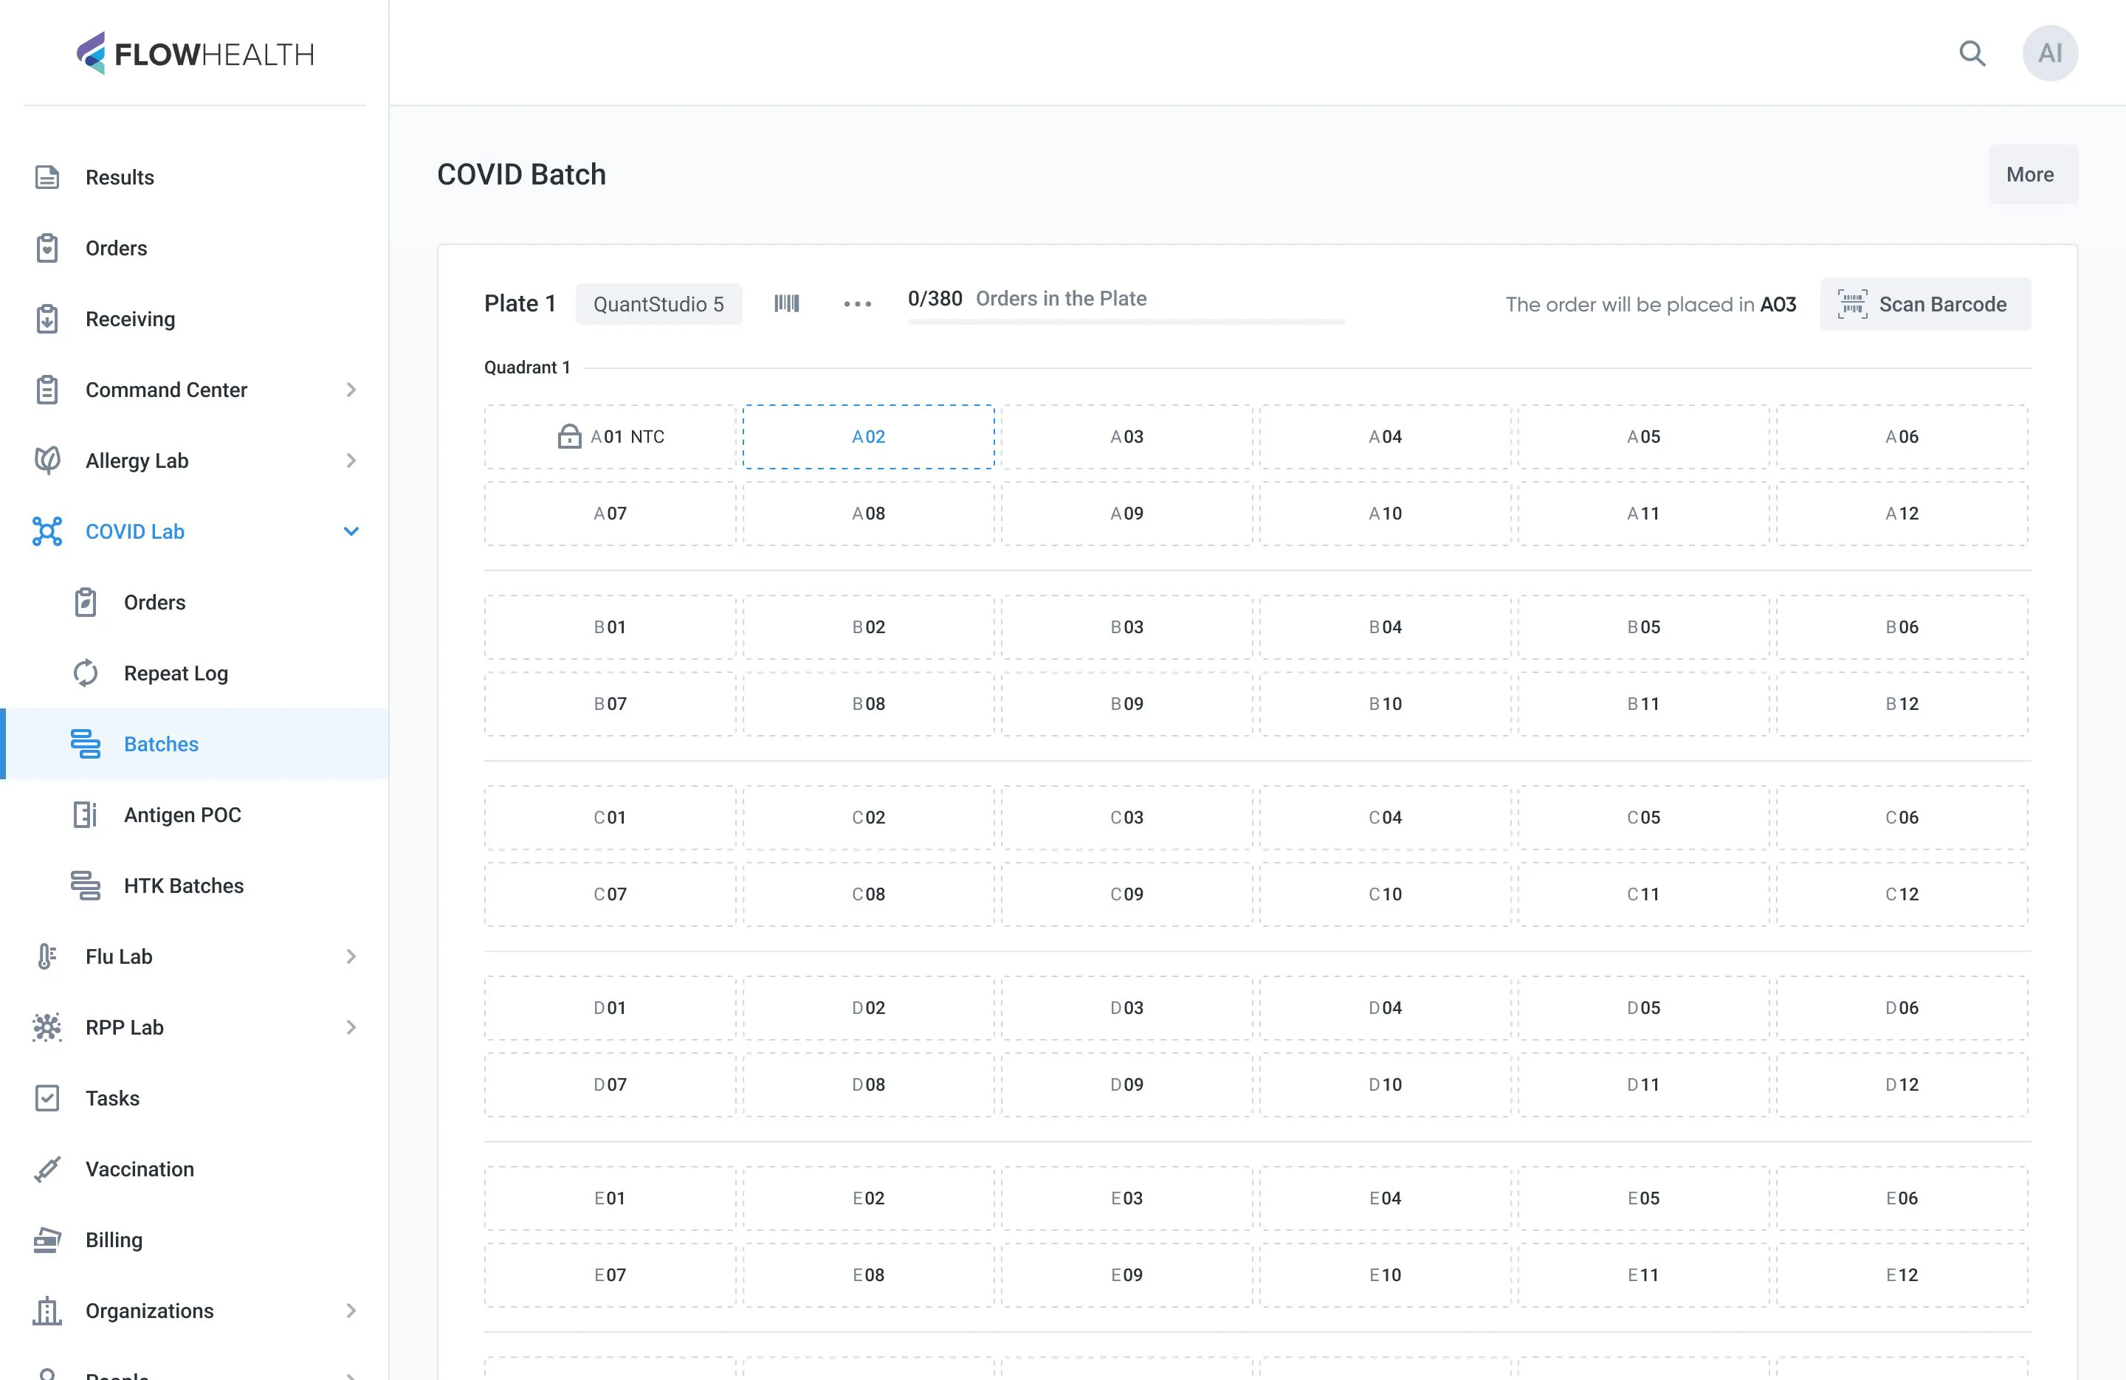Expand the Allergy Lab chevron
Image resolution: width=2126 pixels, height=1380 pixels.
tap(351, 460)
